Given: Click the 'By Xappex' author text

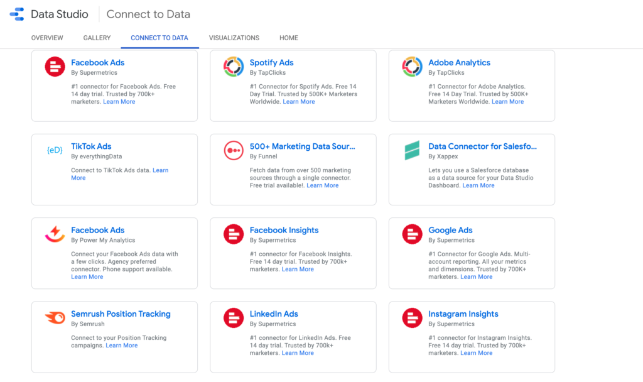Looking at the screenshot, I should coord(443,156).
